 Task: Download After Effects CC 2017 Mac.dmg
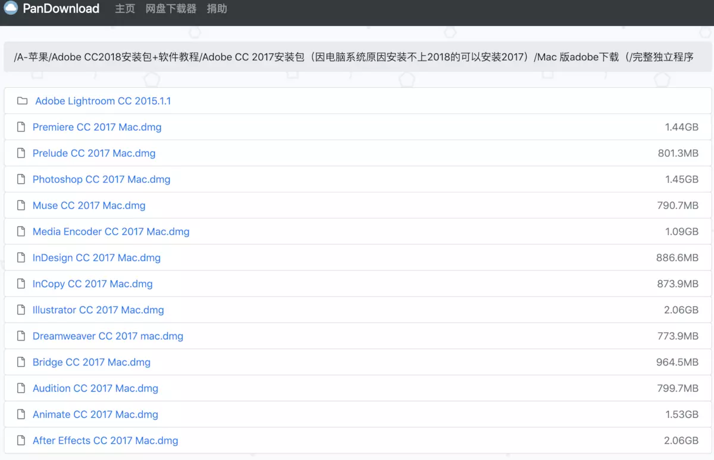(105, 441)
